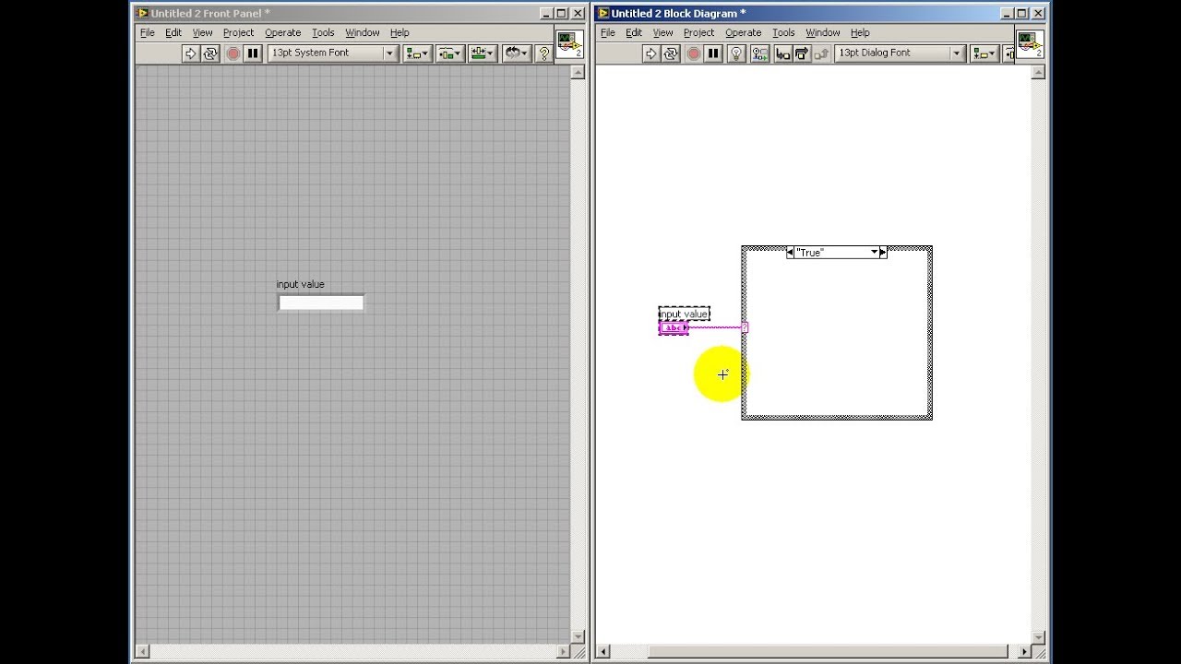Click VI connector icon in Front Panel

[x=569, y=43]
